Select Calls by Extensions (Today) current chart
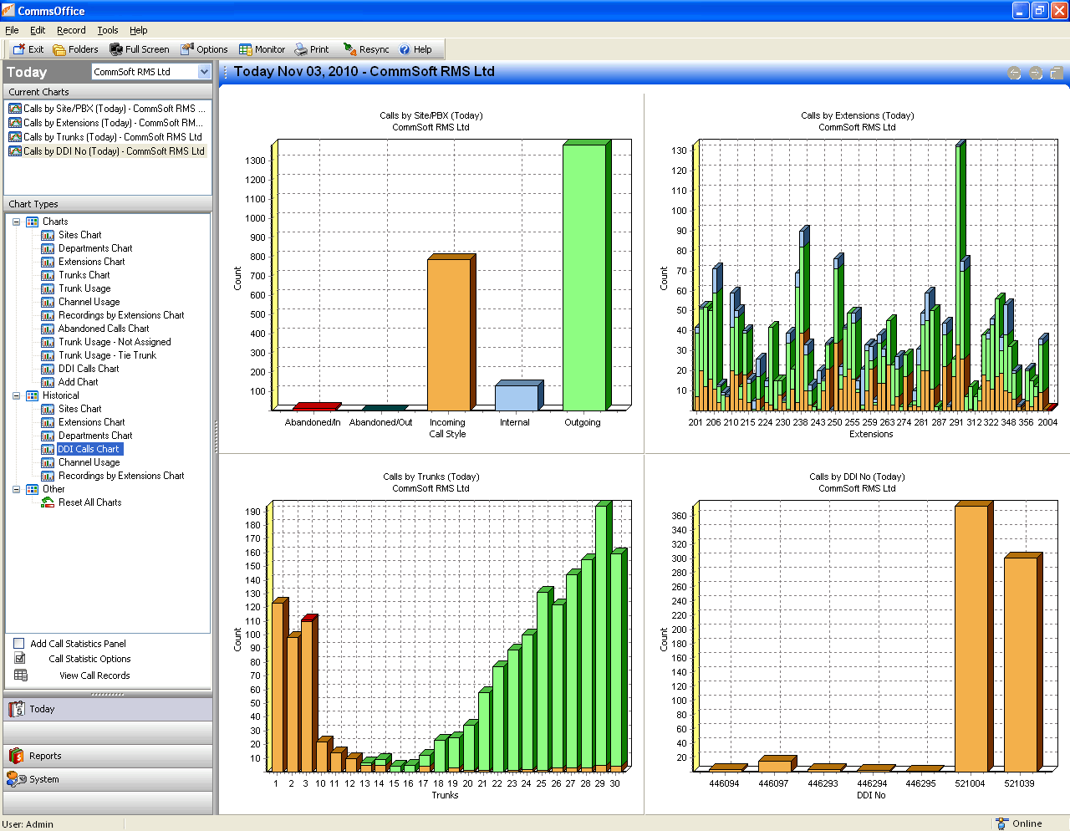 (x=107, y=123)
